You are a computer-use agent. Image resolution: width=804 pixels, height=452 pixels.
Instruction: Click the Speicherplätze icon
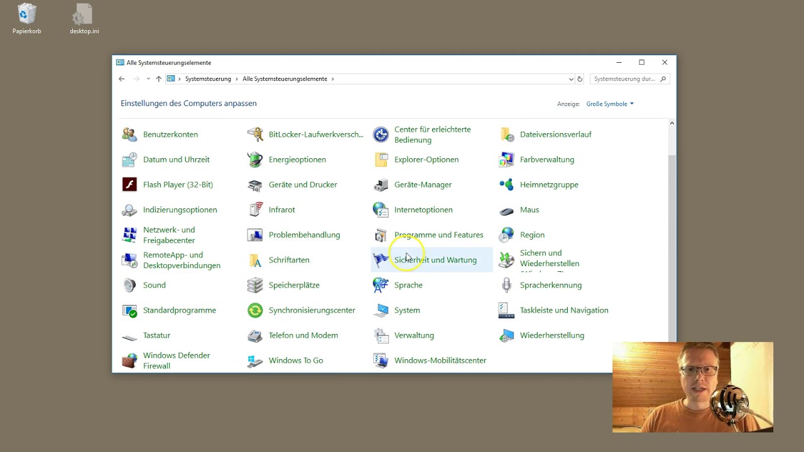(255, 285)
